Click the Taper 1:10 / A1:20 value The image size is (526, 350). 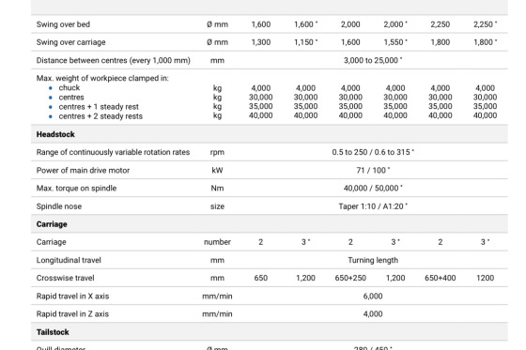tap(373, 206)
